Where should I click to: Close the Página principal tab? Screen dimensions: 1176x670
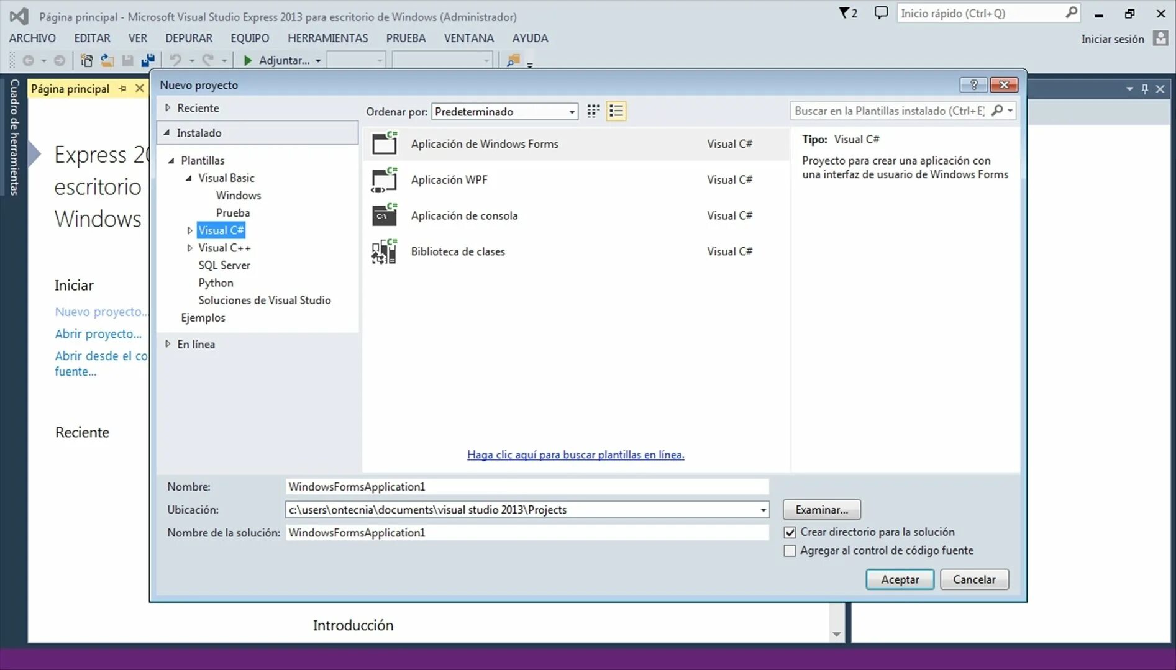[x=140, y=89]
